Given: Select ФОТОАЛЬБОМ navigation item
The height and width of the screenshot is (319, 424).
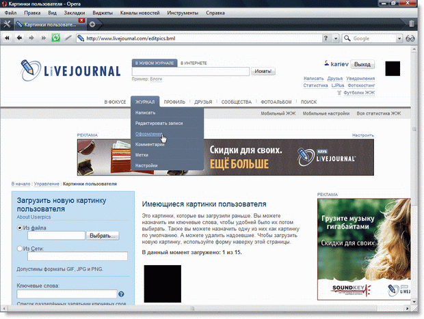Looking at the screenshot, I should [276, 102].
